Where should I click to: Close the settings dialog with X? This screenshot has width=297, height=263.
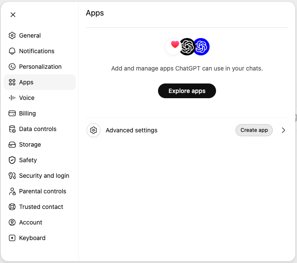click(x=13, y=15)
